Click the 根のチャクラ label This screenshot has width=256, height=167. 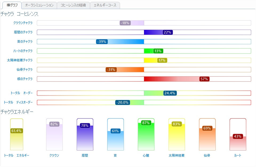click(25, 79)
